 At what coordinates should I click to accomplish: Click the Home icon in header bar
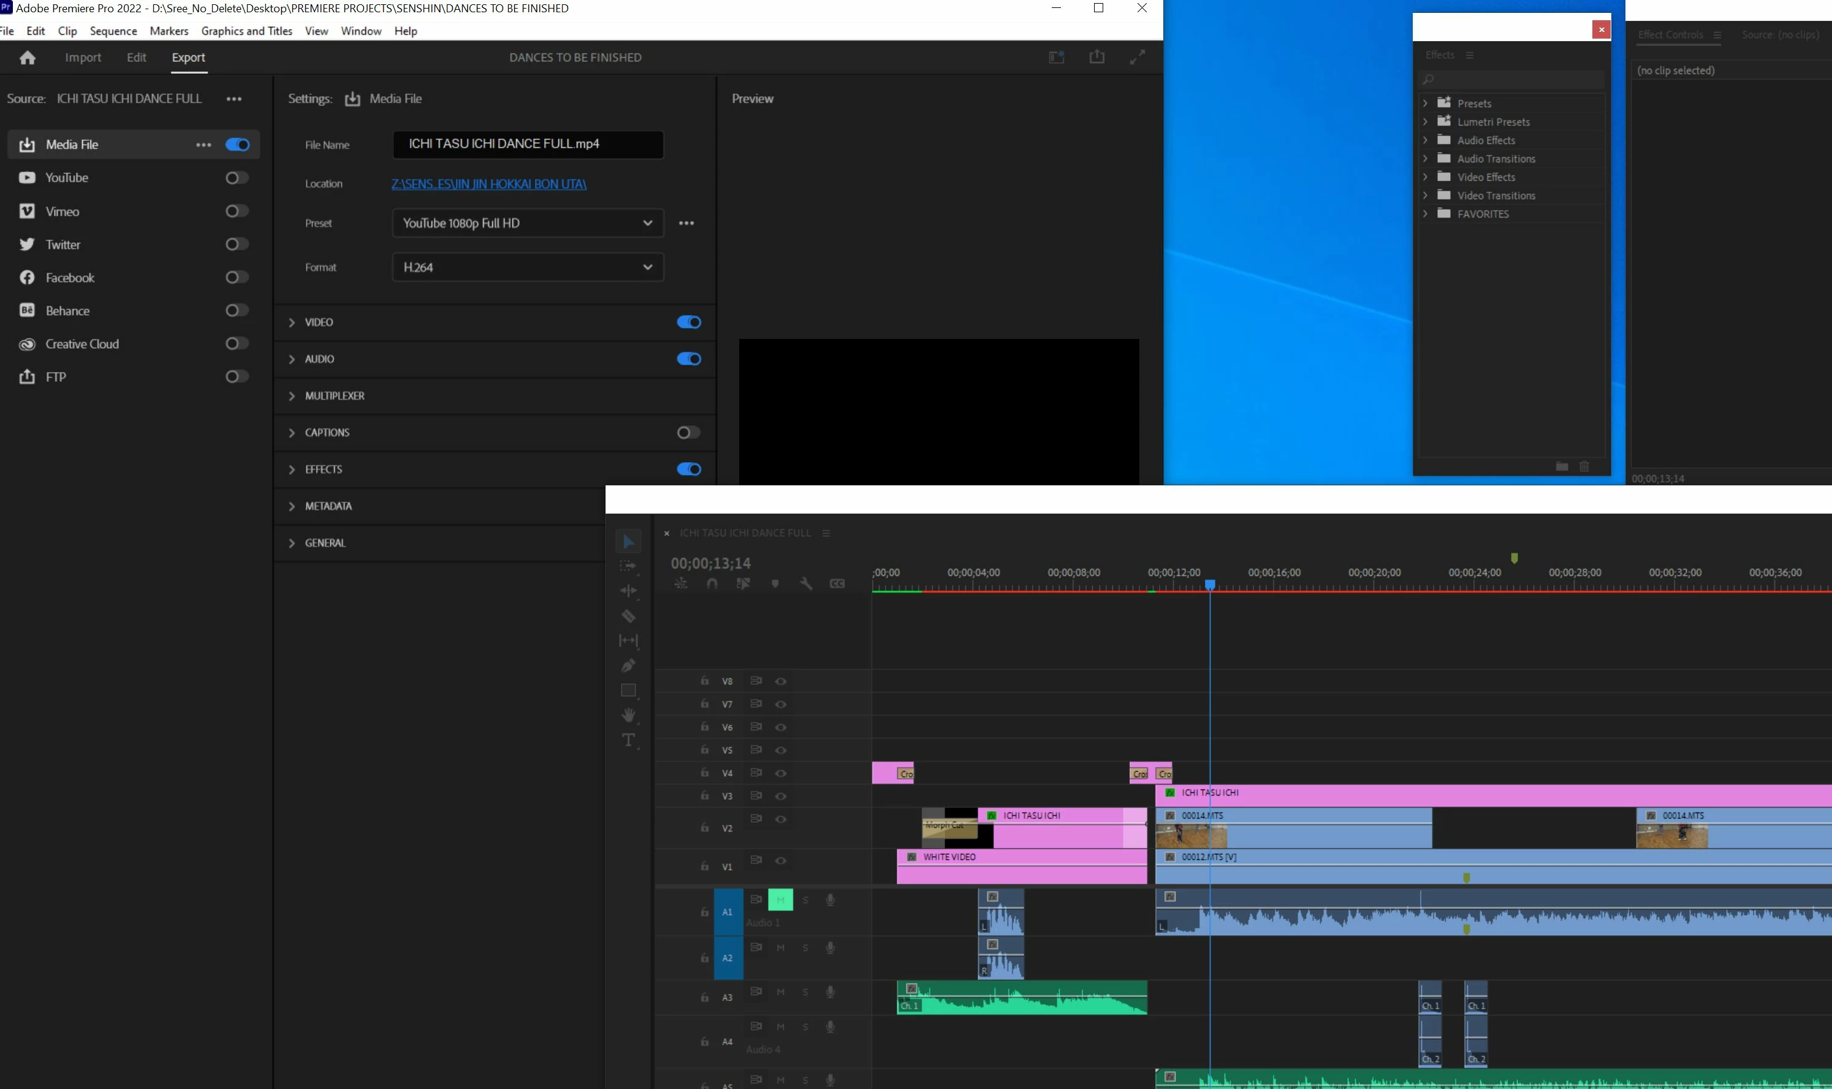pos(28,57)
